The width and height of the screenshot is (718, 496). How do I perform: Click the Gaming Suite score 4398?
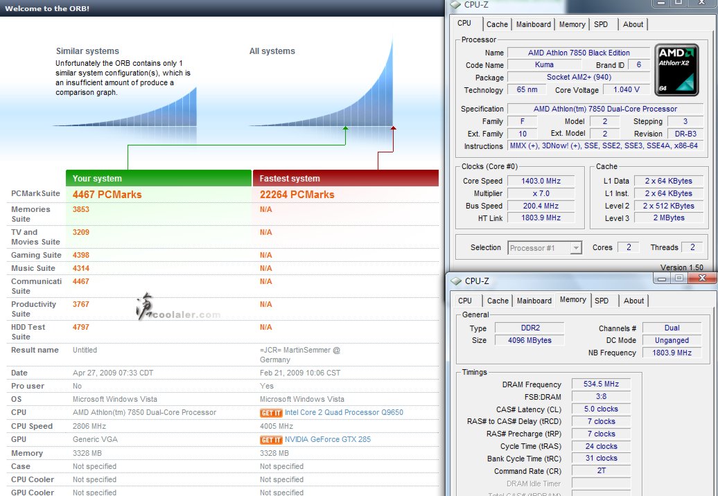tap(81, 255)
